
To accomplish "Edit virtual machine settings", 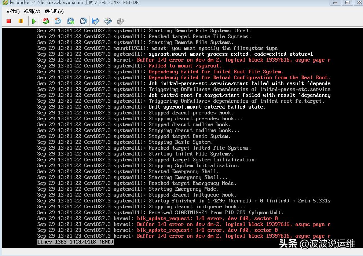I will pos(95,21).
